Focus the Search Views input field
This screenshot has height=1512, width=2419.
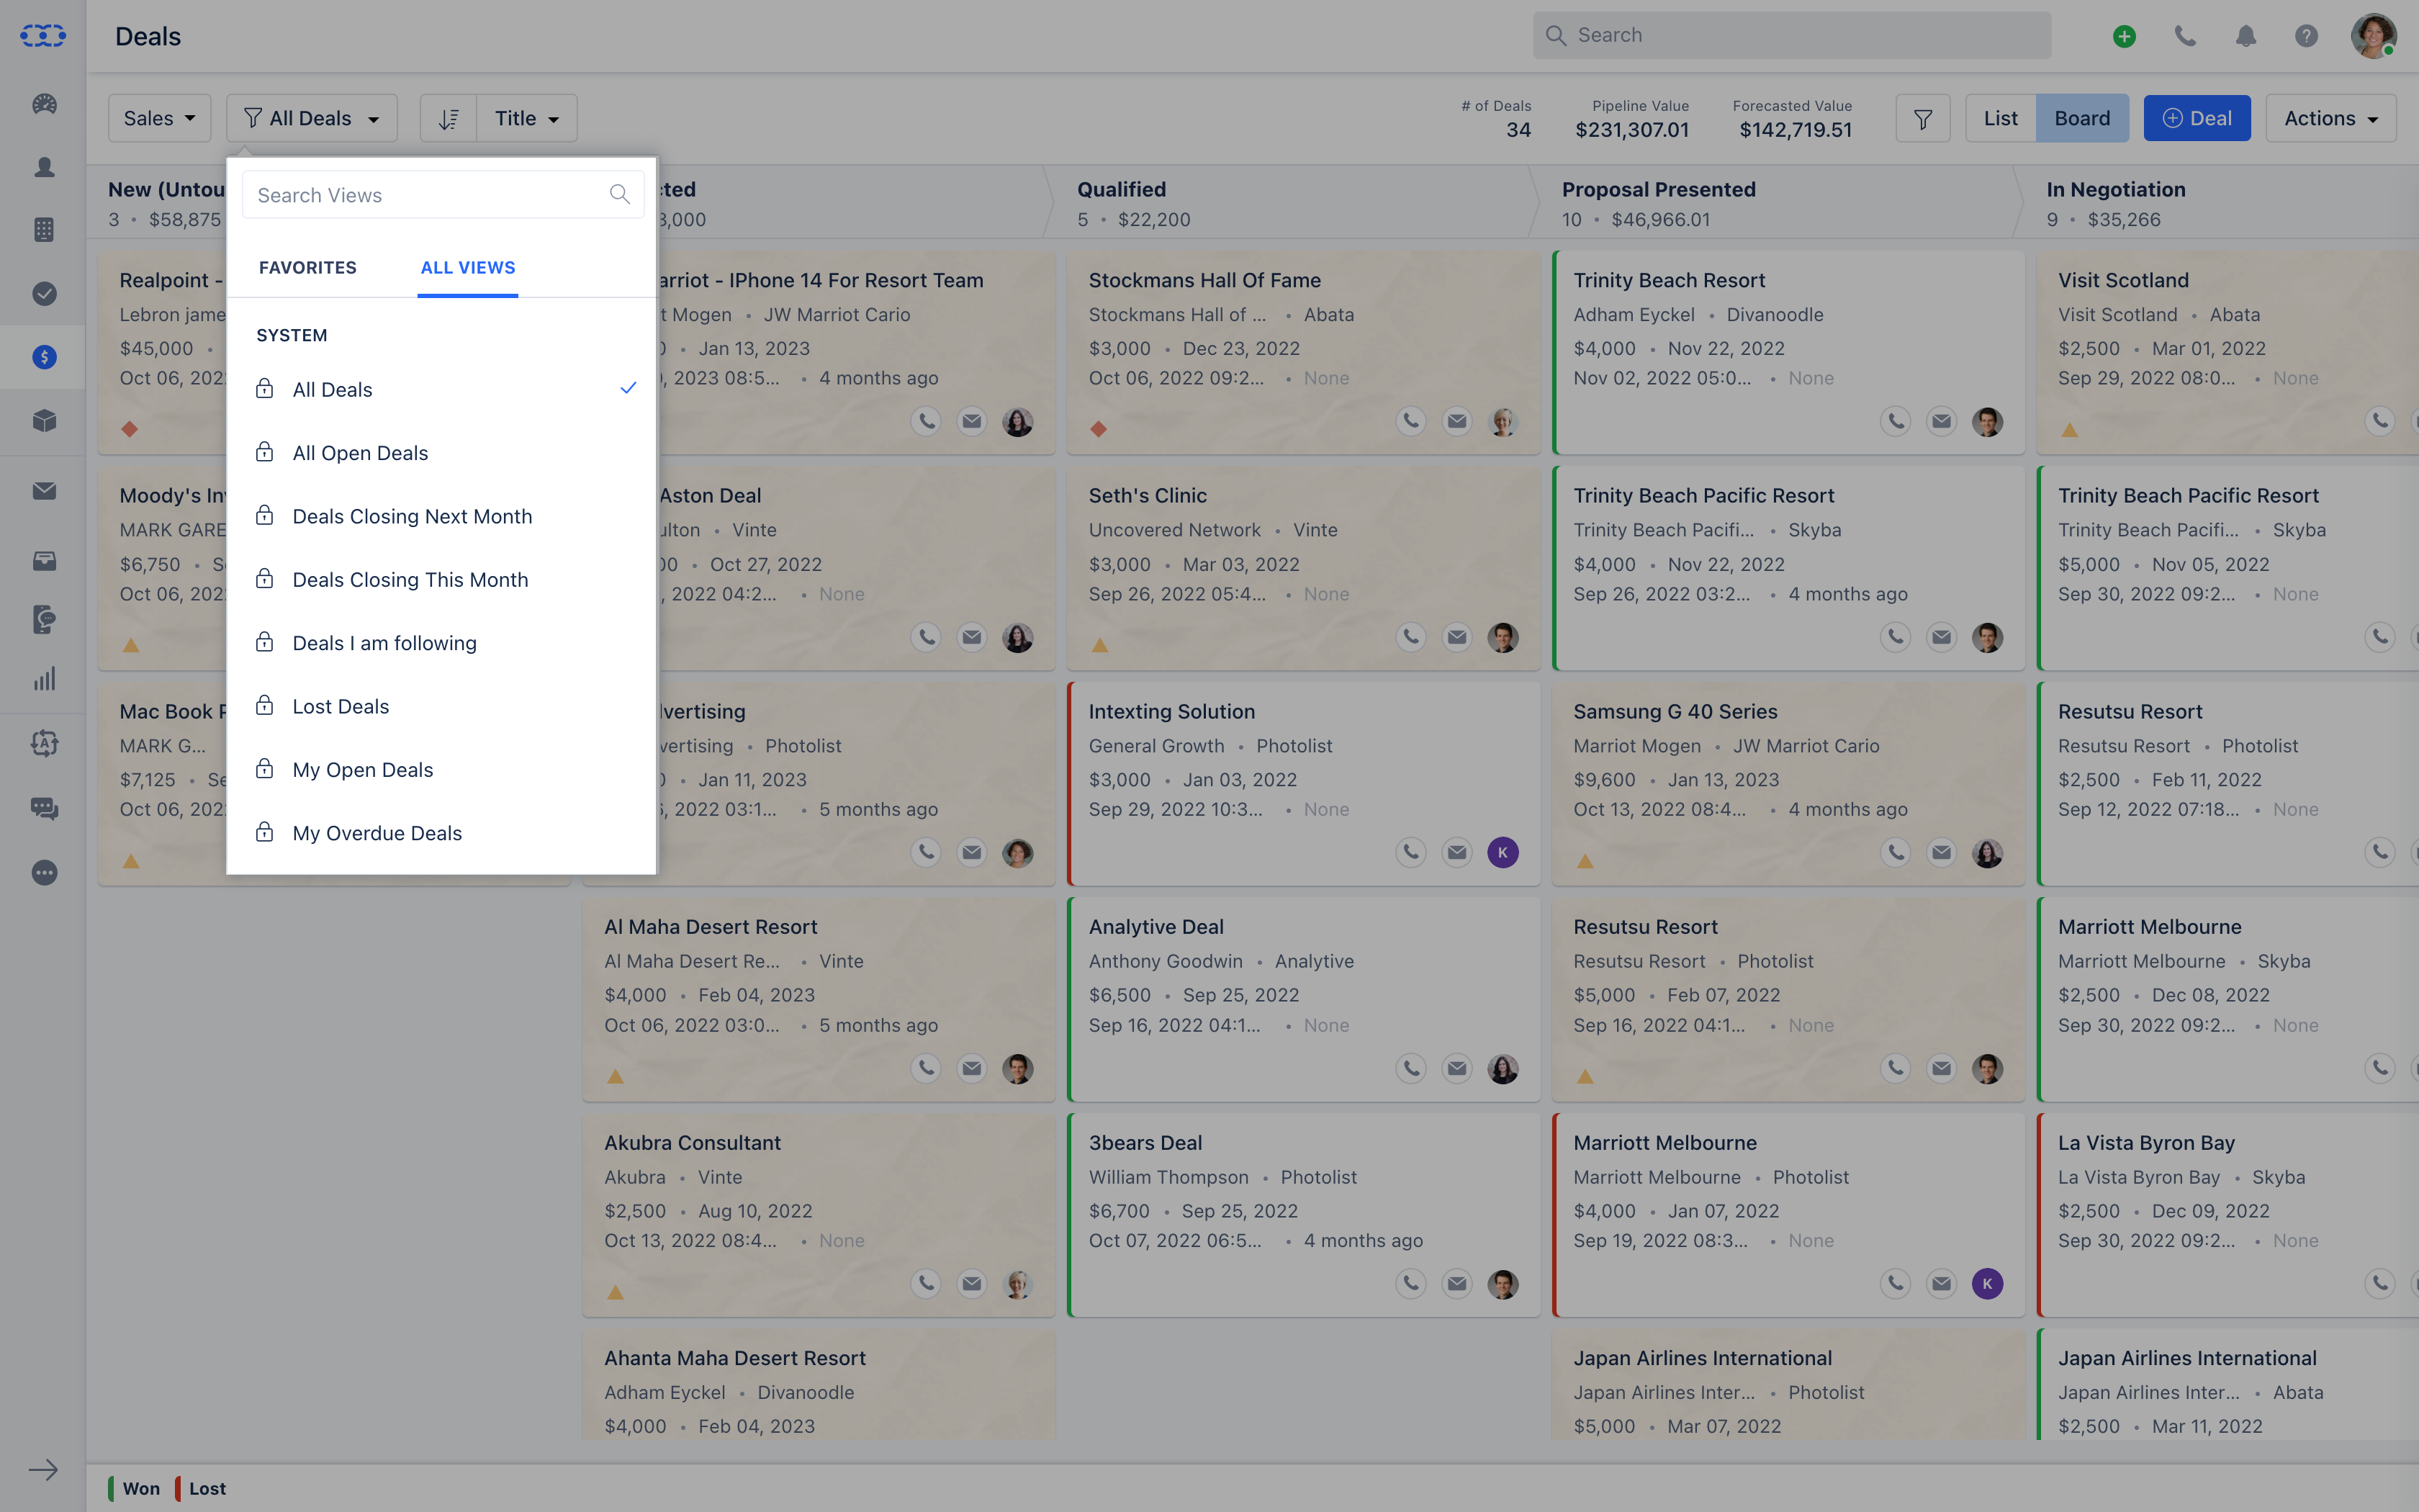pyautogui.click(x=443, y=194)
